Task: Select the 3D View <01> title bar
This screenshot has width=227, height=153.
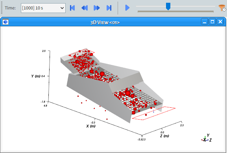Action: click(x=105, y=22)
